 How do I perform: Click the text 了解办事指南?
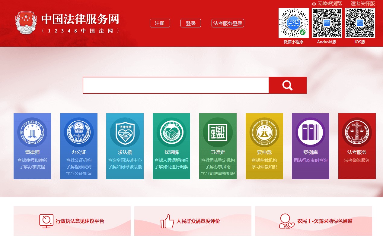pos(218,167)
